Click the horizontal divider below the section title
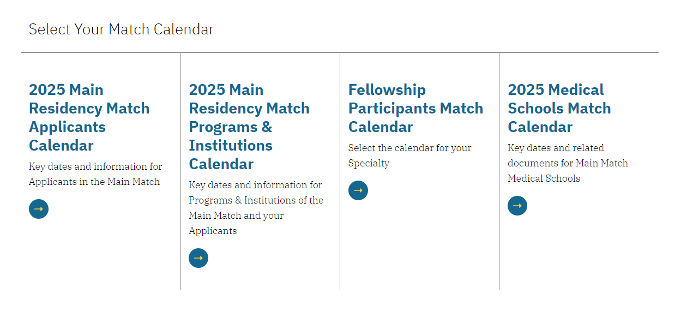The width and height of the screenshot is (687, 335). (340, 53)
